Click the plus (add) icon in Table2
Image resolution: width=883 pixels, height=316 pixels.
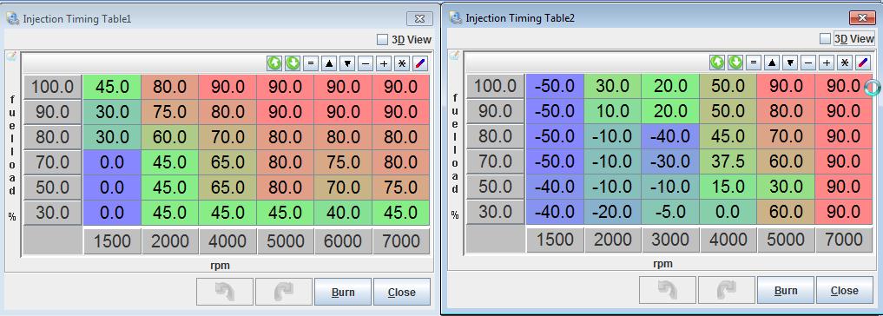point(827,63)
